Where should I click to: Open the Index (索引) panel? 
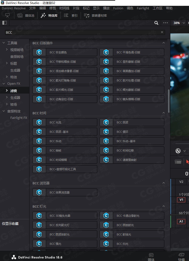(71, 16)
